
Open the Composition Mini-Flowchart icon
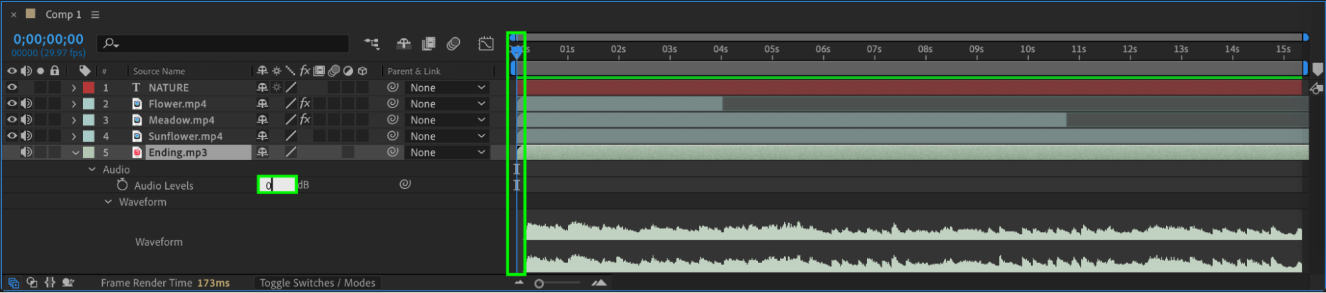[372, 44]
